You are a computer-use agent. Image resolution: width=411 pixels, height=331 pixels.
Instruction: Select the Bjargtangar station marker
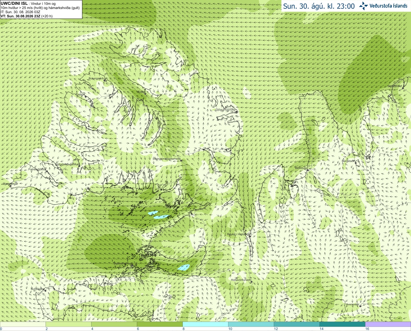tap(11, 186)
